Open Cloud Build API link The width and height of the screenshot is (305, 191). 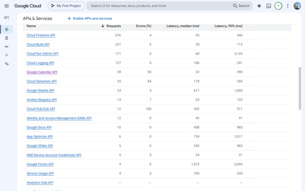point(38,44)
